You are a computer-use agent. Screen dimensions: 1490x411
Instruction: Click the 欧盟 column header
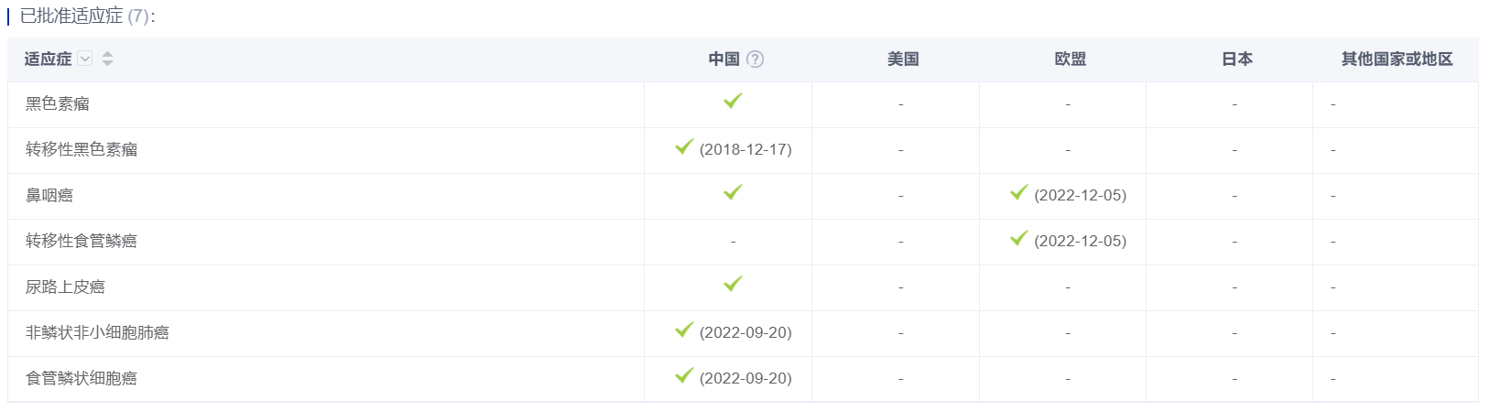pyautogui.click(x=1070, y=59)
